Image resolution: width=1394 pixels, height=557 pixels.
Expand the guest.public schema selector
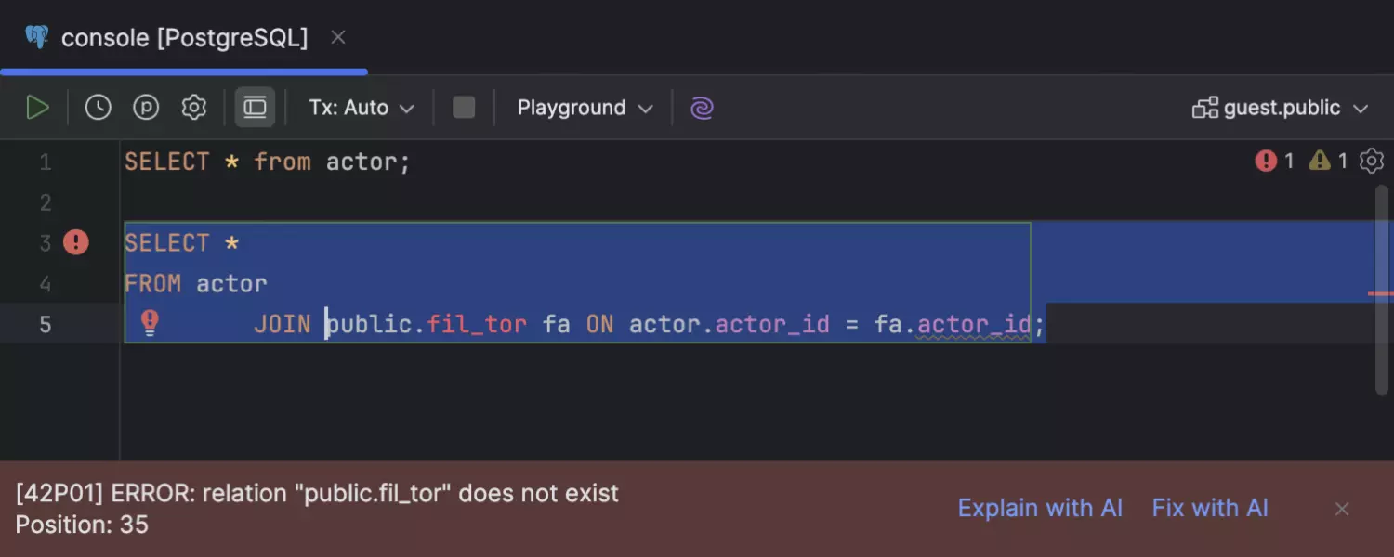[x=1281, y=108]
